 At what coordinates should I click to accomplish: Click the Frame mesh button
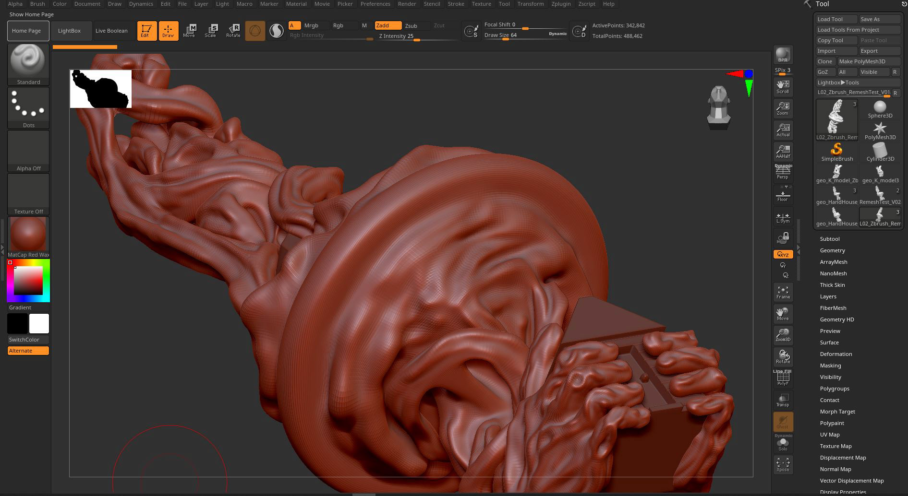783,292
